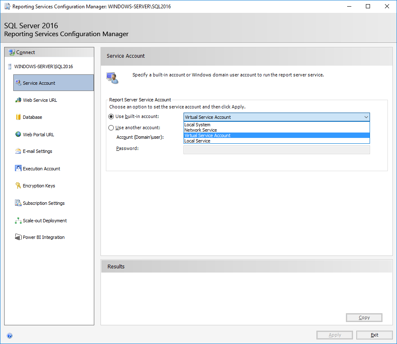Choose Local System from the dropdown list

coord(277,125)
